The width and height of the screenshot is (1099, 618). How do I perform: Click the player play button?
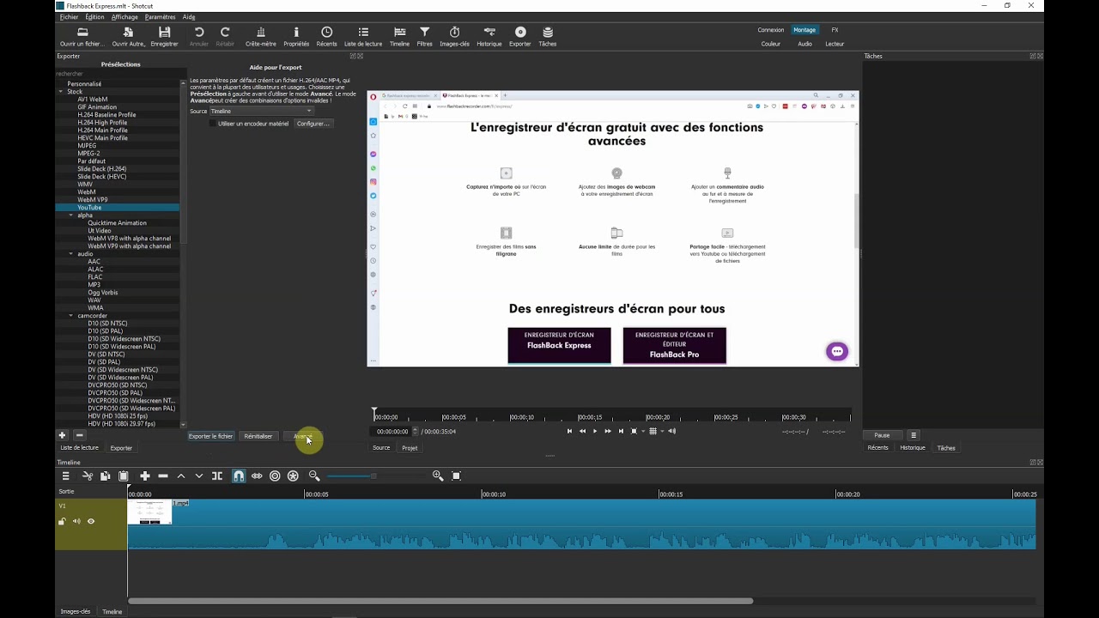[x=595, y=431]
